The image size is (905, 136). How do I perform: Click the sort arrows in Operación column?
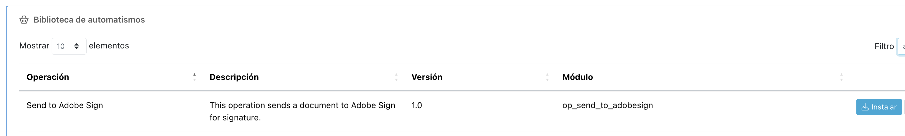[x=194, y=77]
